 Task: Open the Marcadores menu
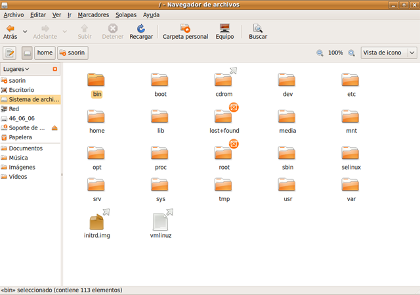click(x=93, y=14)
